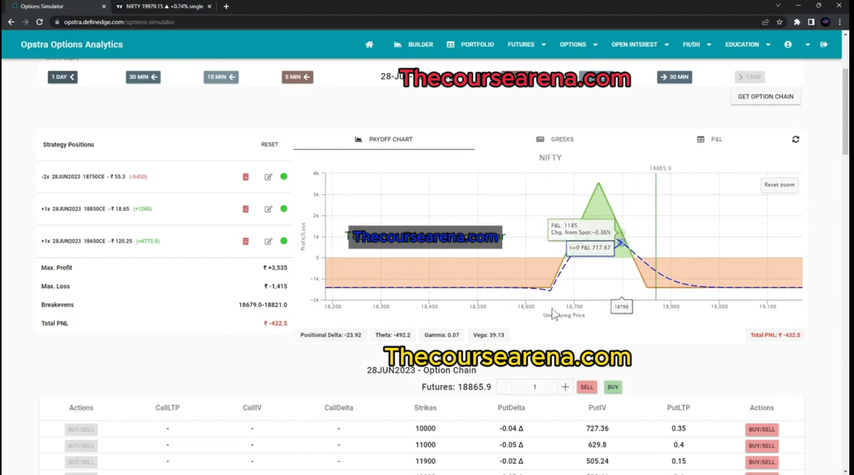Open a new browser tab
This screenshot has width=854, height=475.
coord(226,6)
